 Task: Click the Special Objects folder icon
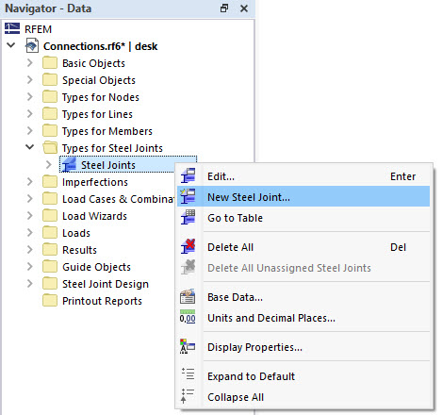click(x=50, y=80)
